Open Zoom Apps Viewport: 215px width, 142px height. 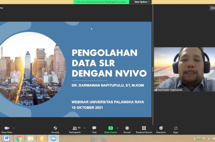[x=176, y=130]
